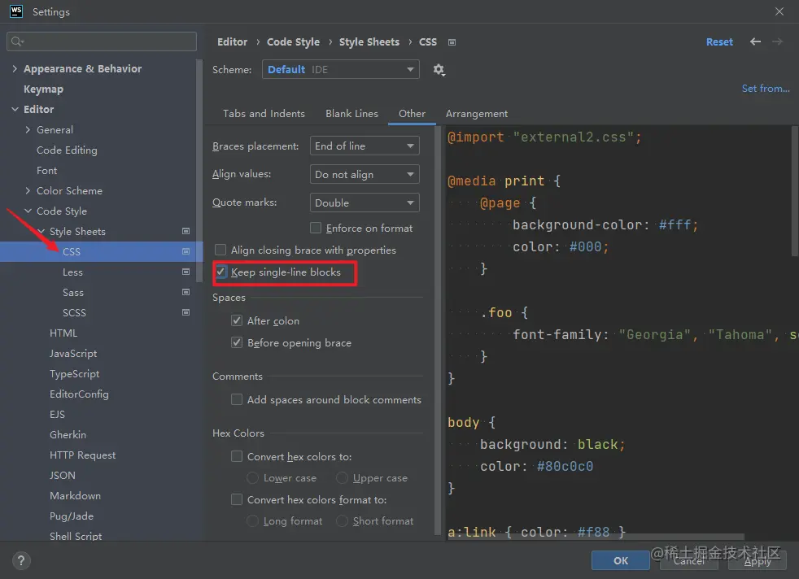
Task: Click the project-level icon beside CSS breadcrumb
Action: [x=452, y=42]
